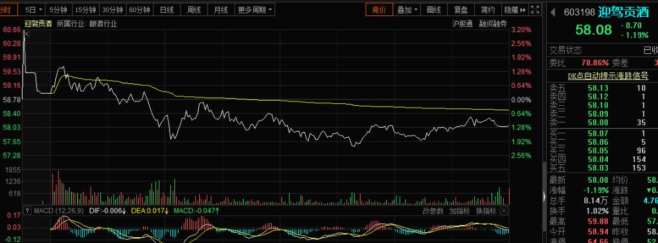The width and height of the screenshot is (658, 243).
Task: Open the DK点自动提示涨跌信号 link
Action: pos(608,76)
